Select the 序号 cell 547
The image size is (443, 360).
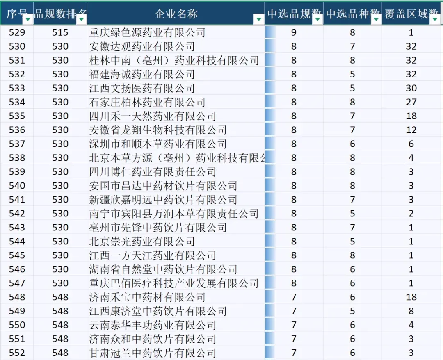click(x=17, y=283)
